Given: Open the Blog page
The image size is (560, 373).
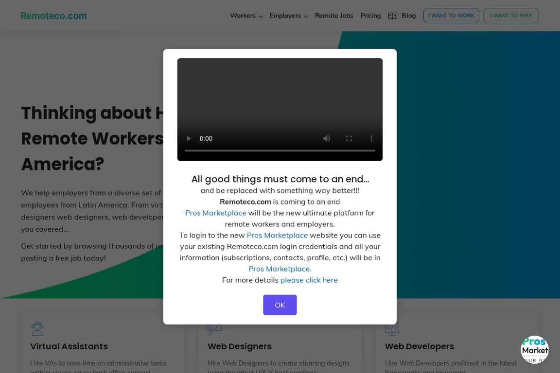Looking at the screenshot, I should (408, 16).
